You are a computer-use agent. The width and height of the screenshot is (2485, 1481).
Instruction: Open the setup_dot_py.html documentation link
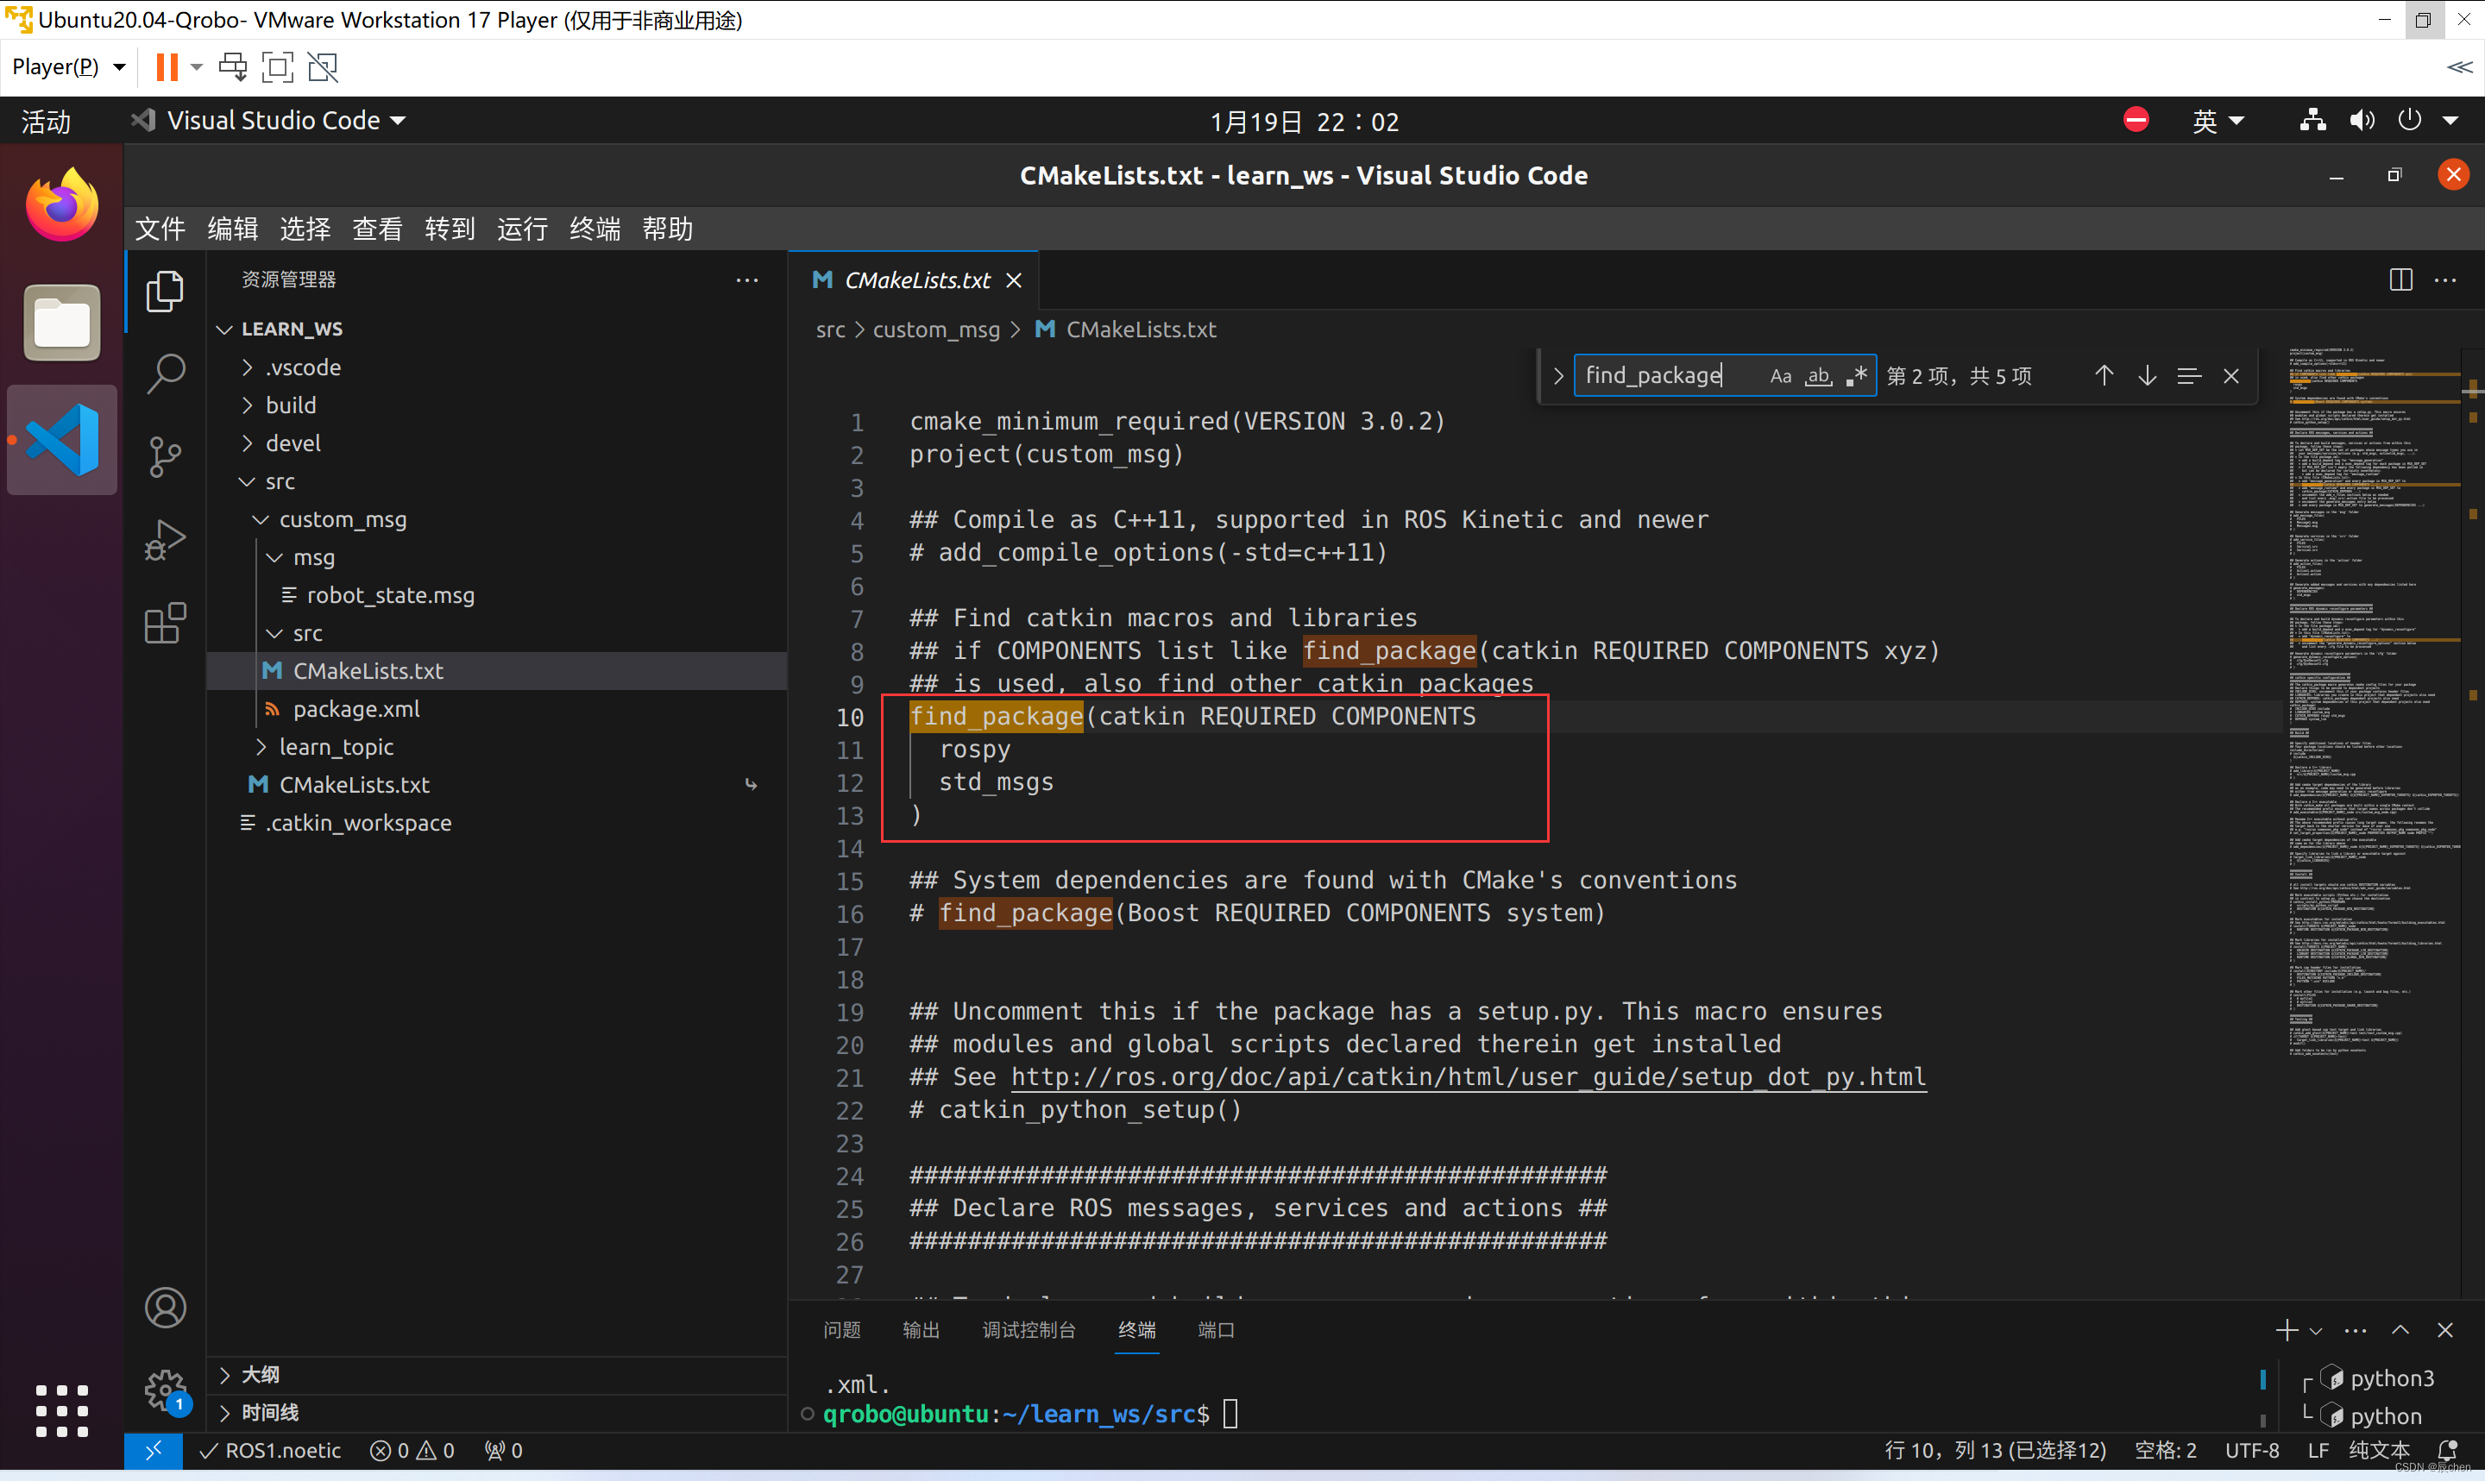tap(1468, 1076)
